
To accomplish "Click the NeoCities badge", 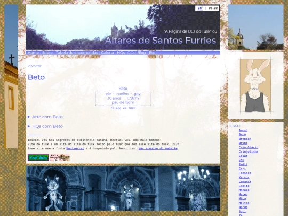I will [38, 157].
